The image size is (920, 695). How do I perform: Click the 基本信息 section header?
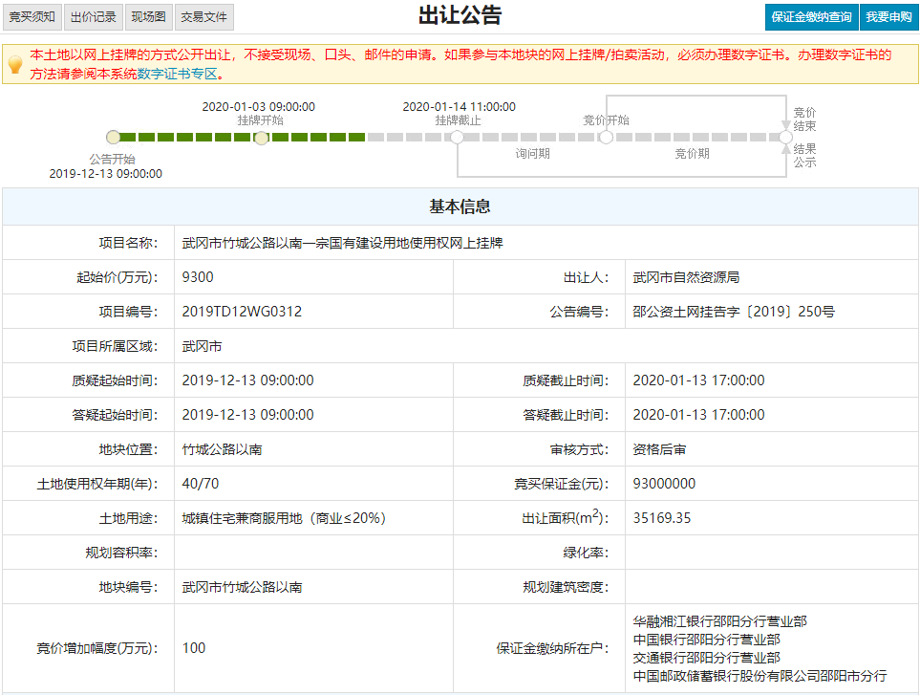(460, 206)
